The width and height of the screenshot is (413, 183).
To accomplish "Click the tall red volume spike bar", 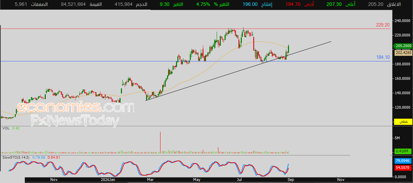I will click(x=160, y=142).
